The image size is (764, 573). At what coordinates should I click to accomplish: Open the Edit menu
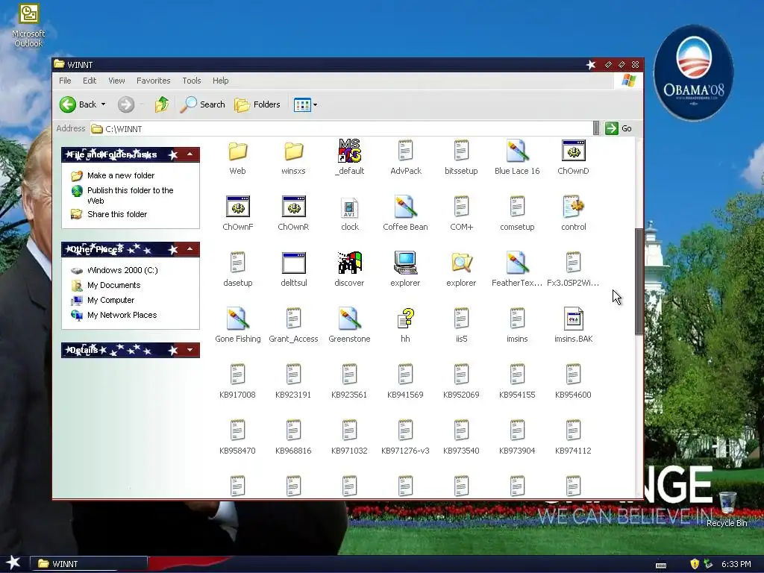(90, 81)
